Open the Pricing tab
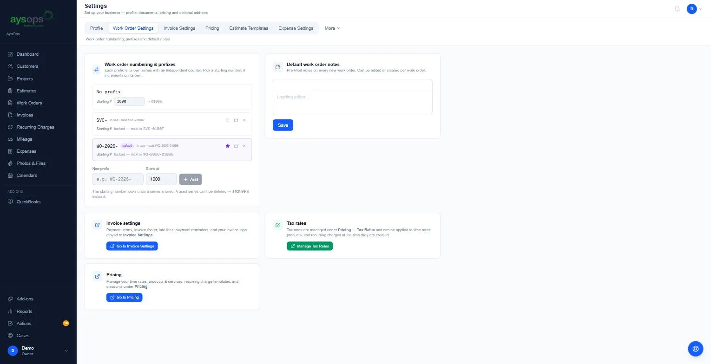711x364 pixels. (x=212, y=28)
